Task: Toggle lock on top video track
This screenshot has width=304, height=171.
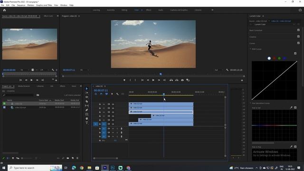Action: (100, 104)
